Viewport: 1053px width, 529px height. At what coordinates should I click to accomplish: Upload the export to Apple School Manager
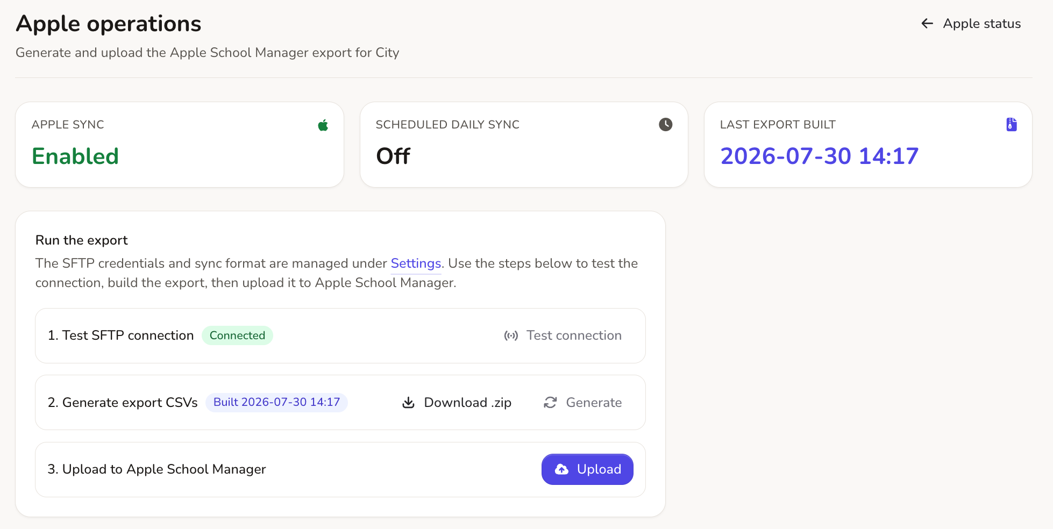pos(587,469)
